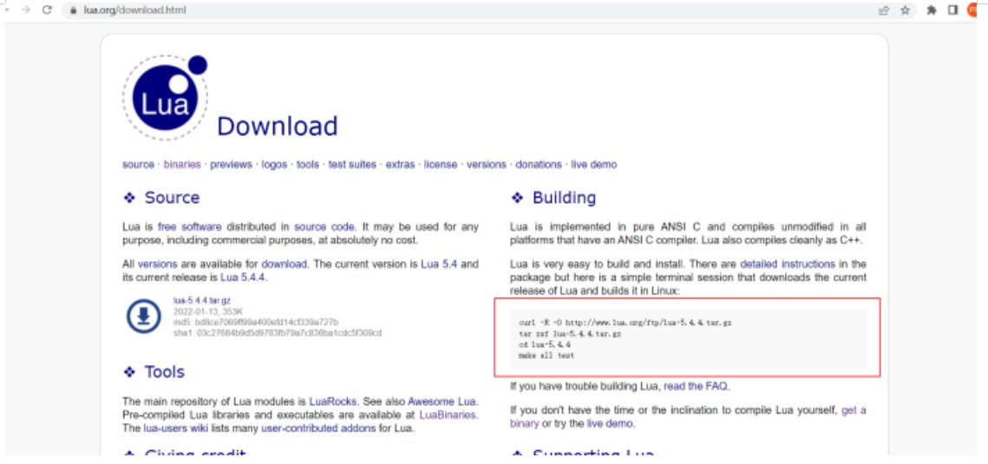988x464 pixels.
Task: Share this page via address bar icon
Action: pyautogui.click(x=884, y=10)
